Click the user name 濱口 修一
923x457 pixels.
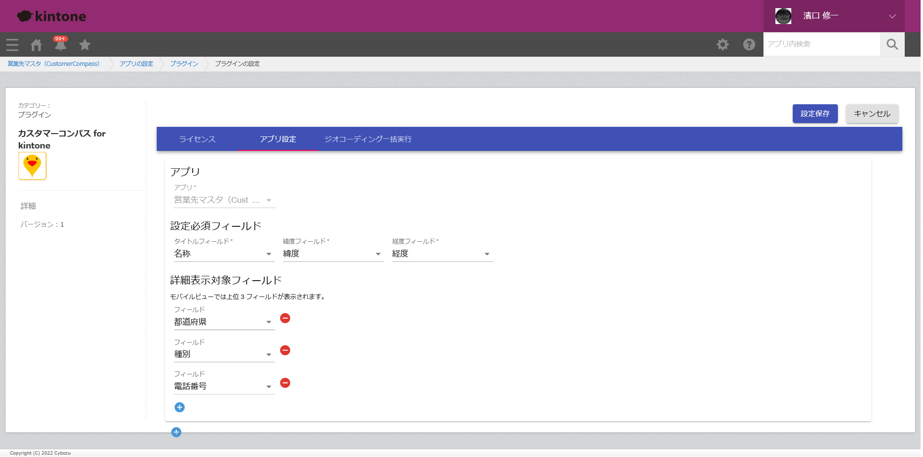[x=821, y=16]
